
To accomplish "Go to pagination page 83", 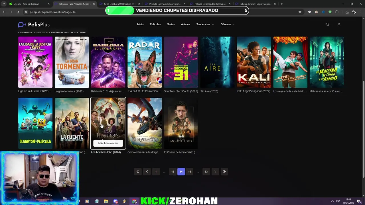I will click(x=206, y=171).
